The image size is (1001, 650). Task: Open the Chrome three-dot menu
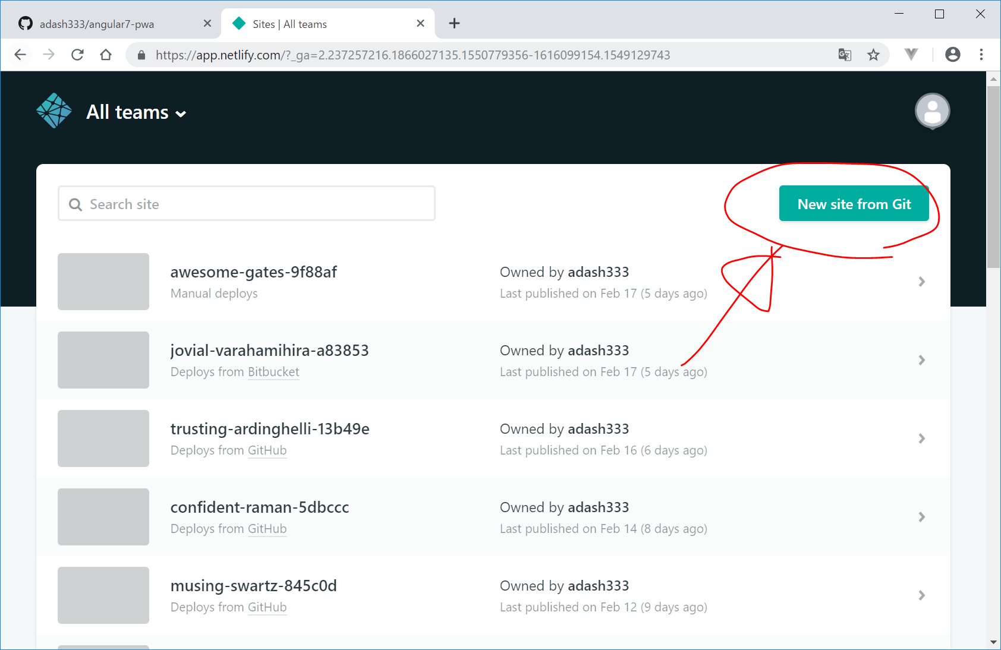coord(981,55)
